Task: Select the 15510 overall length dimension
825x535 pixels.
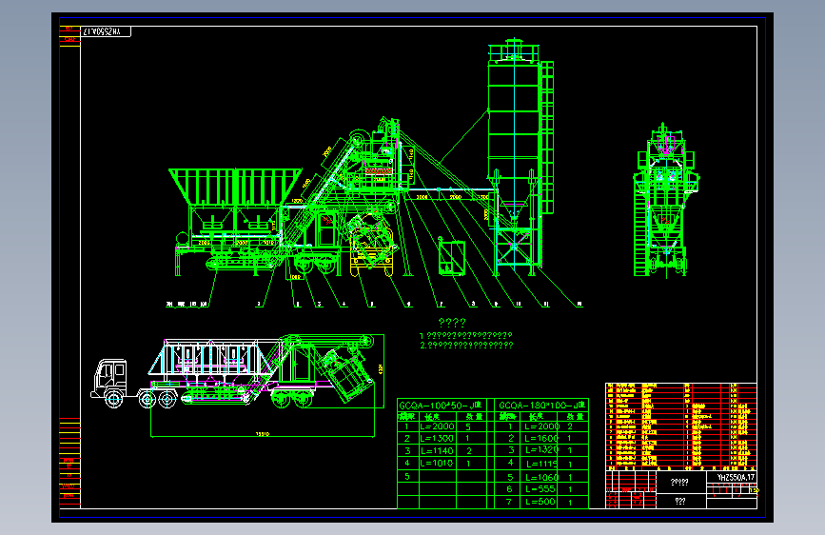Action: tap(262, 434)
